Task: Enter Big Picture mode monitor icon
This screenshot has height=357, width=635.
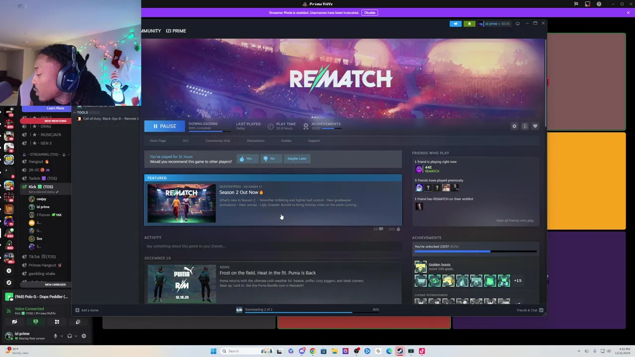Action: point(517,24)
